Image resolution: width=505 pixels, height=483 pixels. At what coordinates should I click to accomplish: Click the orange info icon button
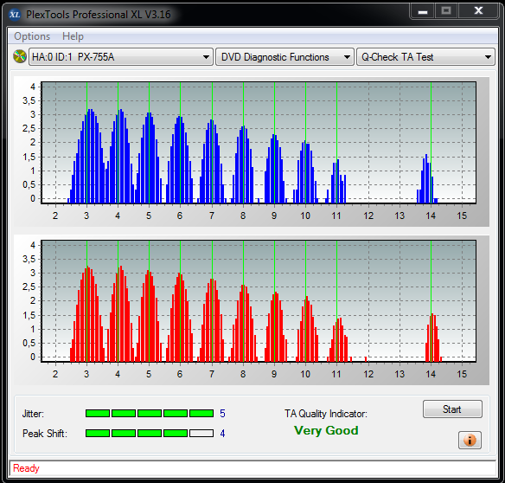tap(470, 440)
